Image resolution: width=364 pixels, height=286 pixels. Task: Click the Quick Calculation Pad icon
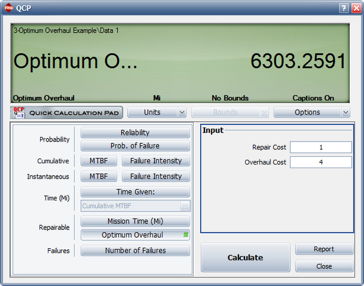(x=19, y=112)
